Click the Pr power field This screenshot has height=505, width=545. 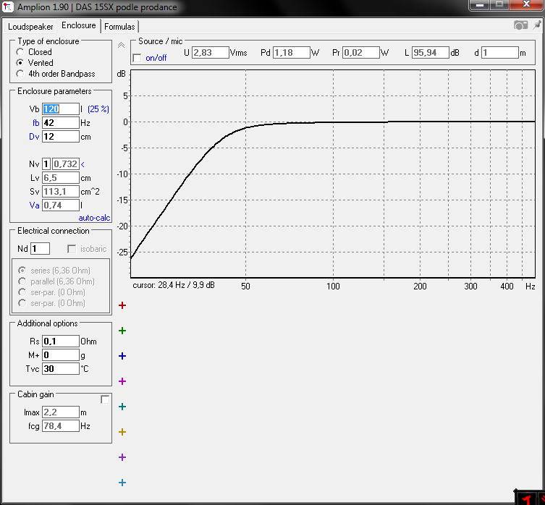(x=360, y=53)
